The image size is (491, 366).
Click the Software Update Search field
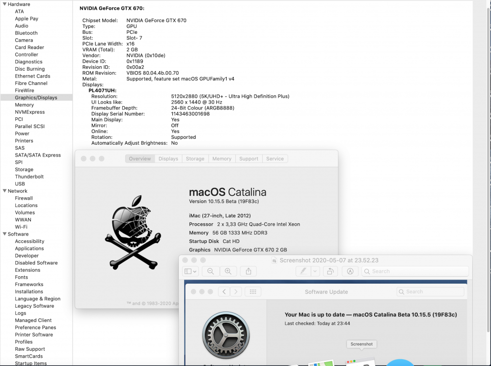tap(430, 291)
